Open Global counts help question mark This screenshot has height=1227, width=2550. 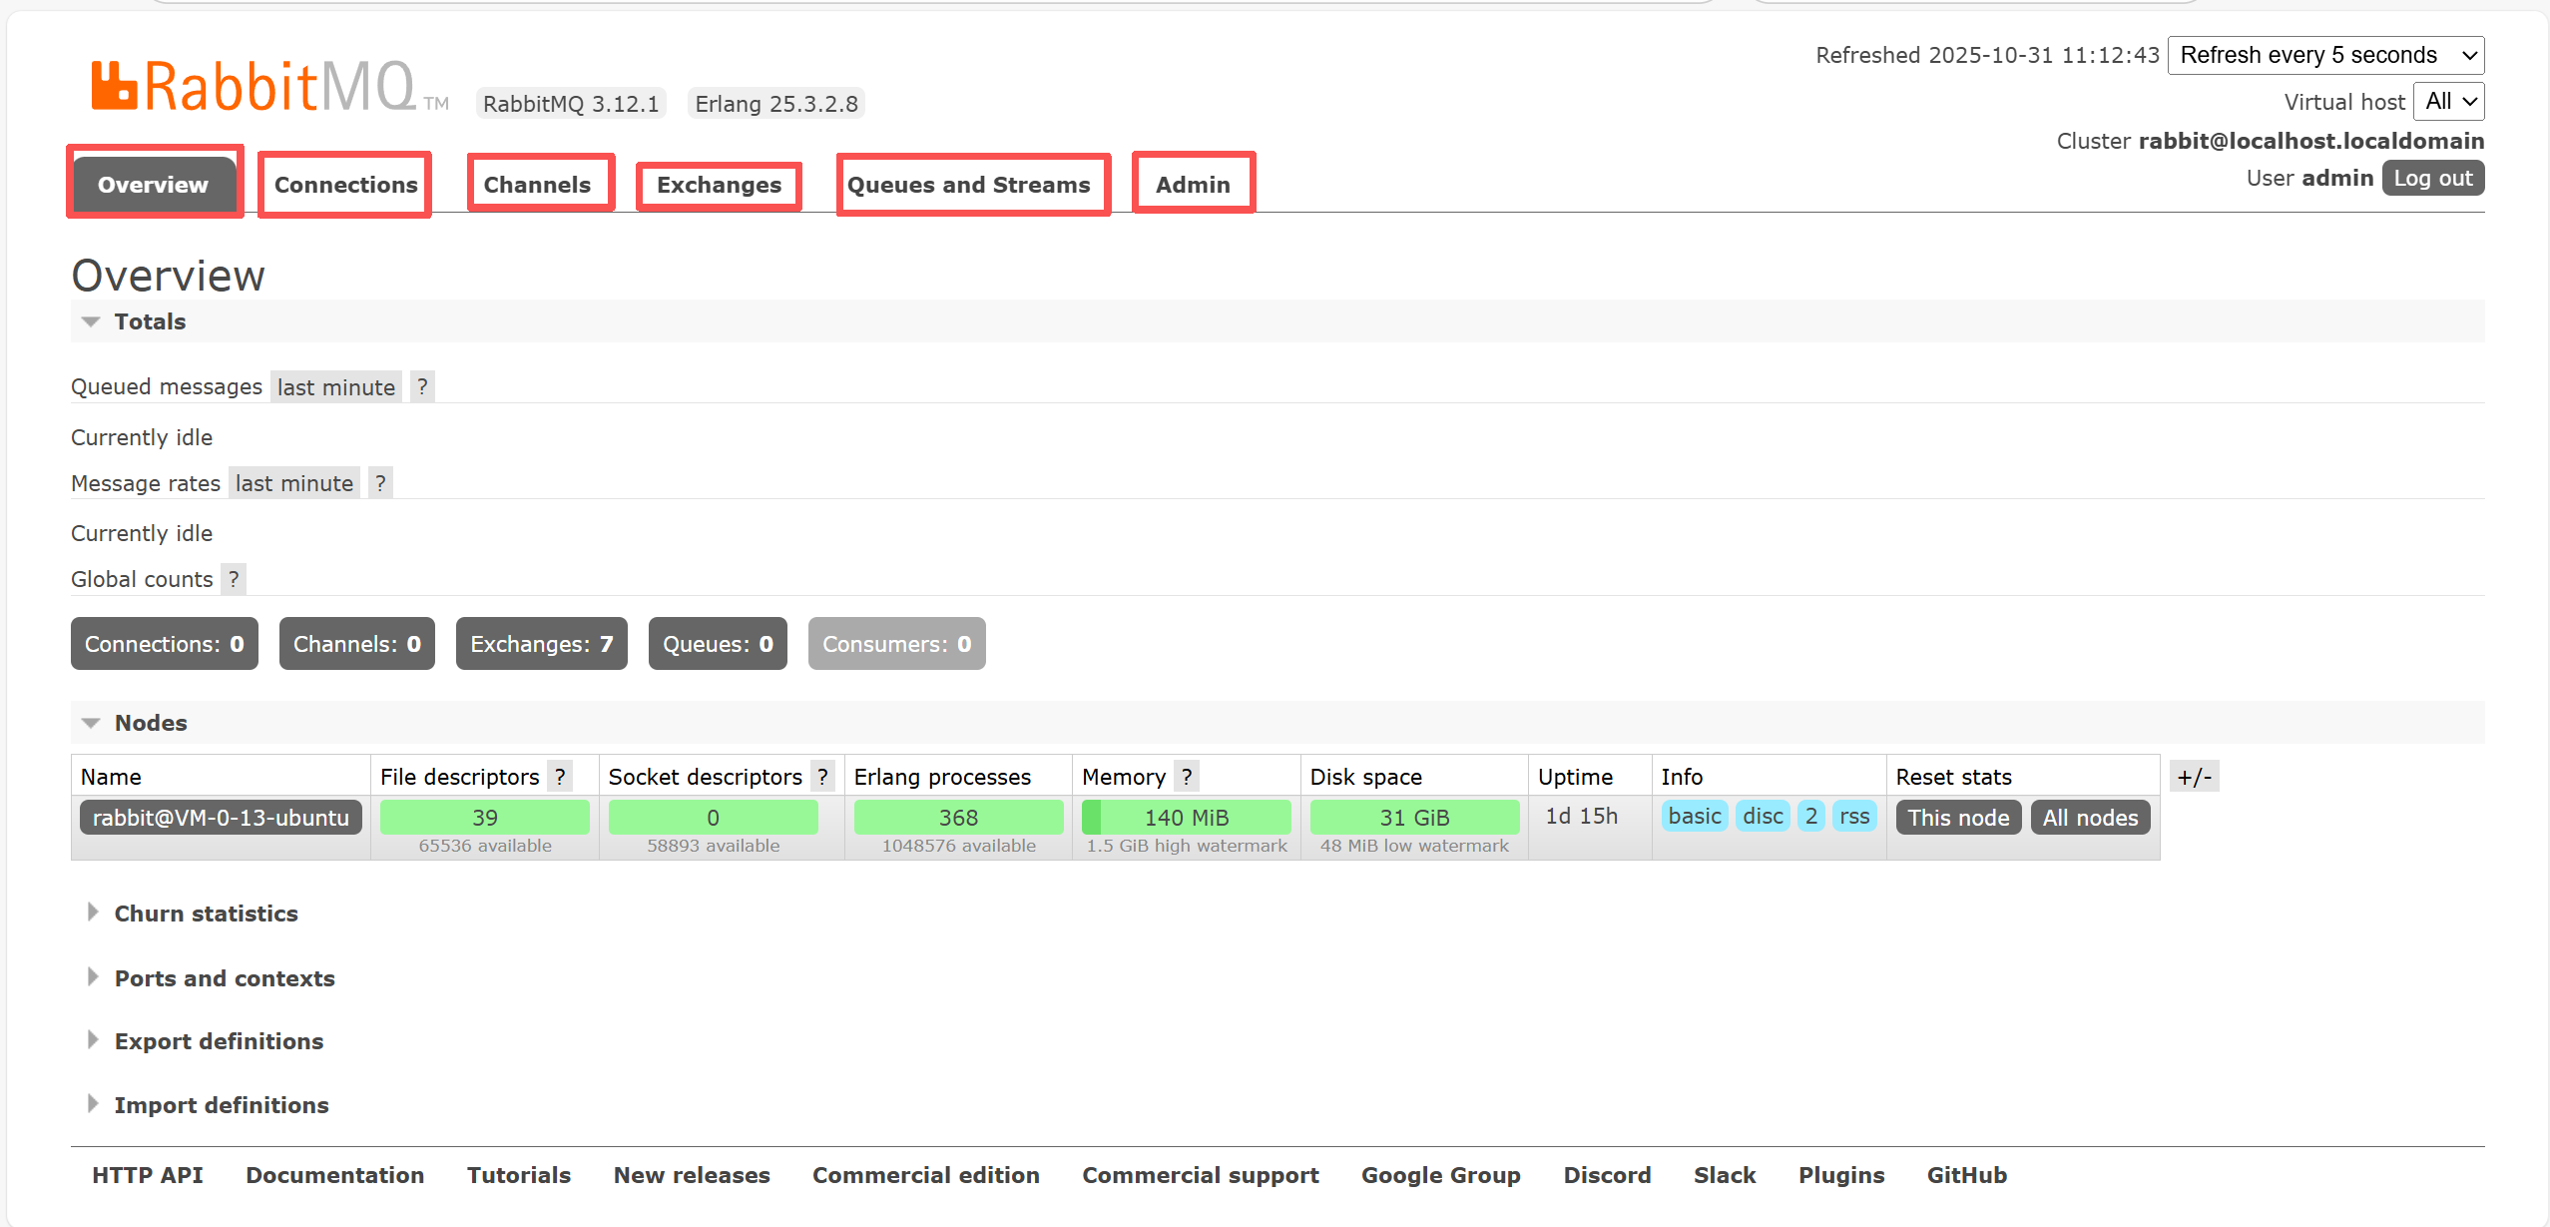[x=234, y=579]
